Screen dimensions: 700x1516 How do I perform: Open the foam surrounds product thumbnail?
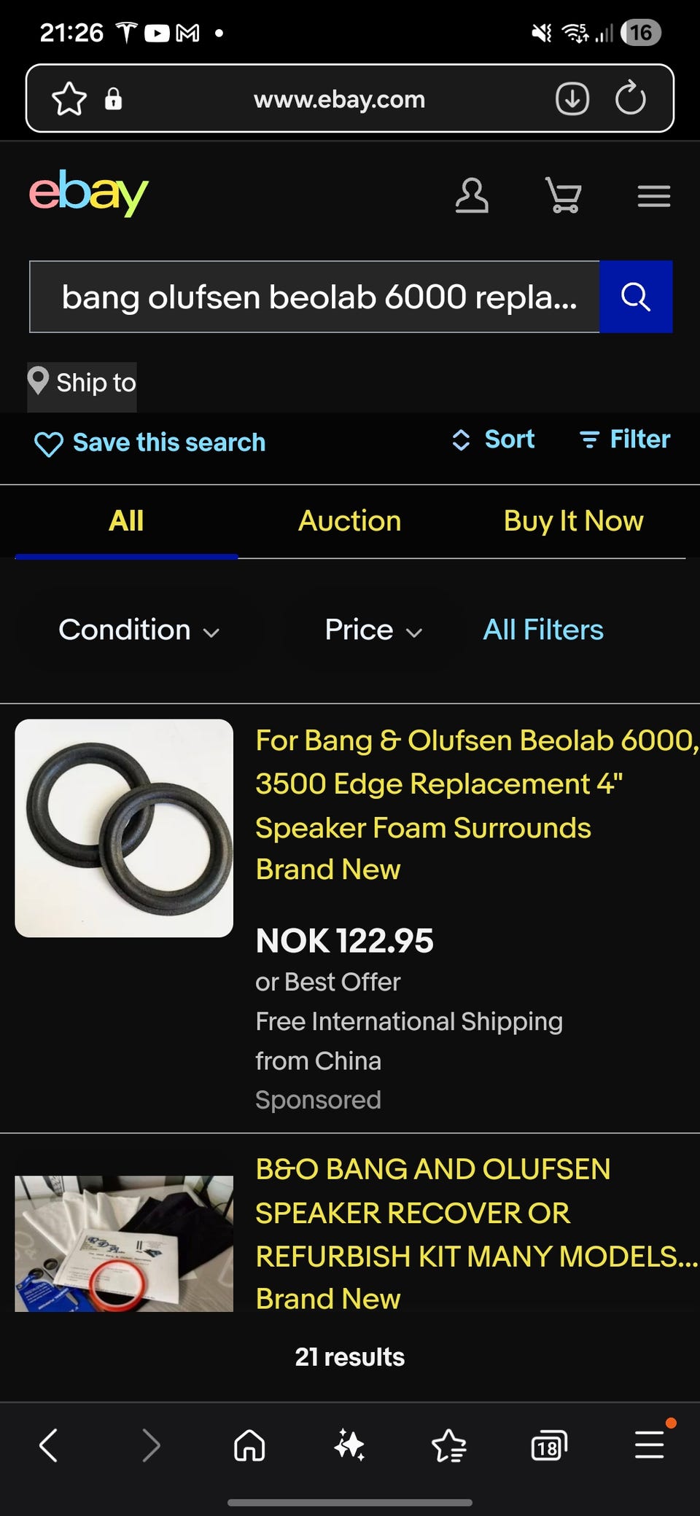tap(124, 828)
